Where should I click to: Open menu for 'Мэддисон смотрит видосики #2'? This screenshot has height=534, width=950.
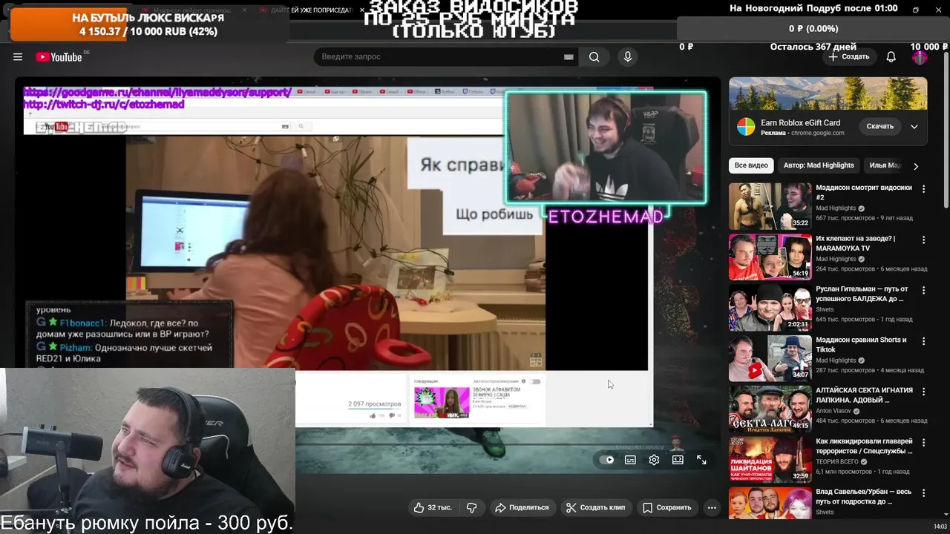(924, 189)
